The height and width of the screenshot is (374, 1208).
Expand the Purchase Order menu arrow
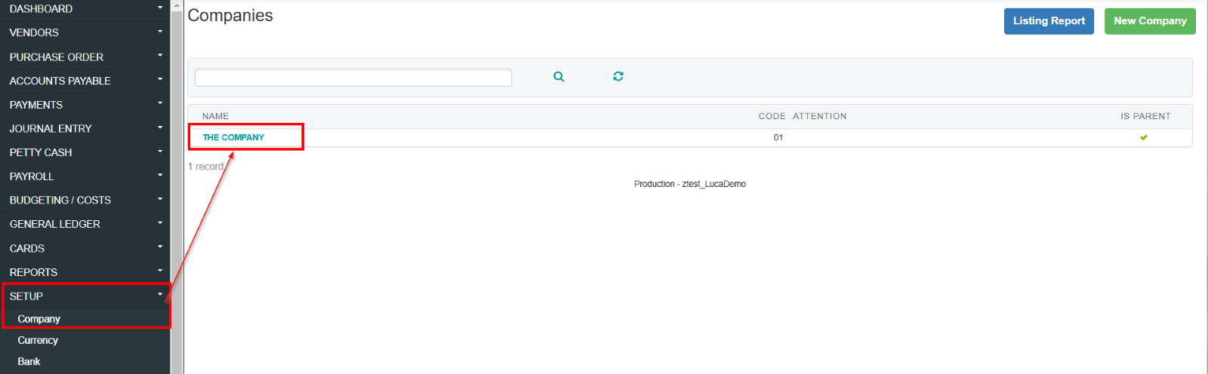pos(160,56)
